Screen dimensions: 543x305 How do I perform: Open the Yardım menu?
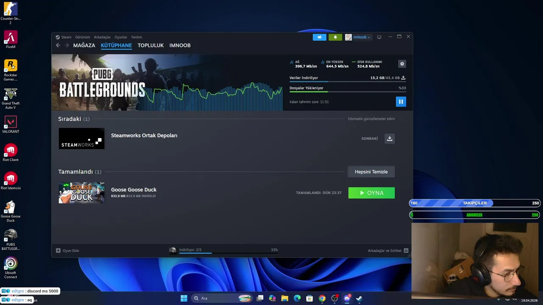137,37
